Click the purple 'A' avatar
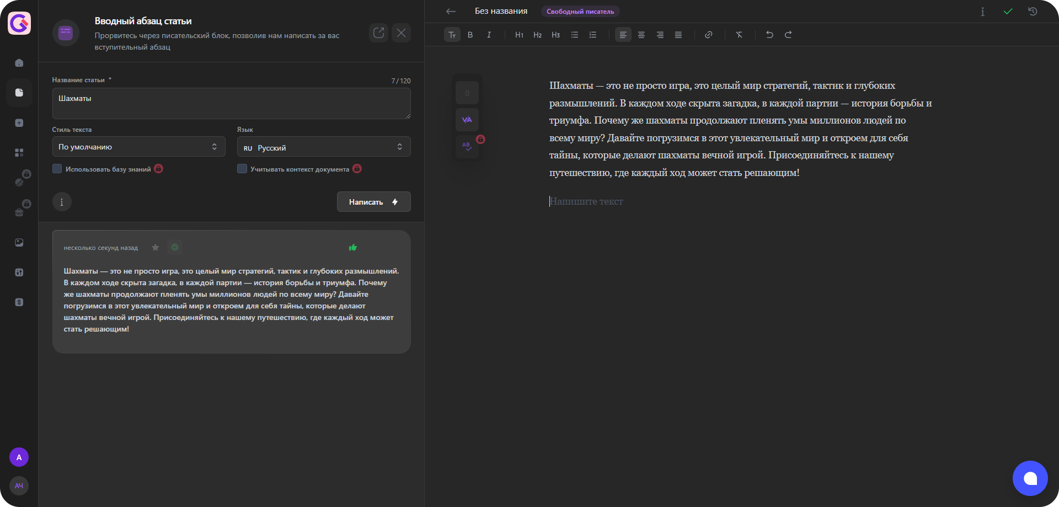The width and height of the screenshot is (1059, 507). 19,457
